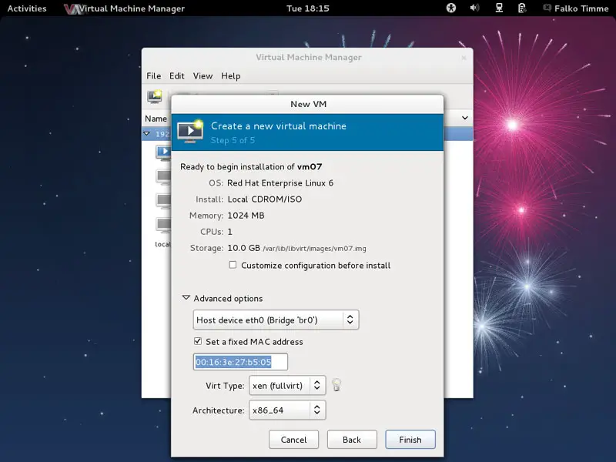Open the Architecture x86_64 dropdown
Screen dimensions: 616x462
point(287,410)
